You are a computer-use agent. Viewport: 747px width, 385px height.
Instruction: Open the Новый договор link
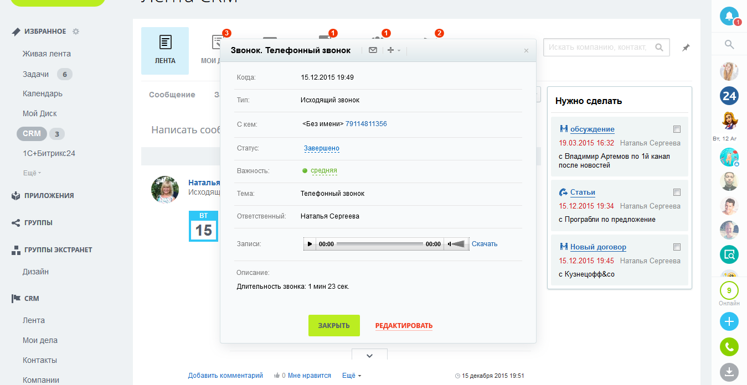pyautogui.click(x=598, y=247)
